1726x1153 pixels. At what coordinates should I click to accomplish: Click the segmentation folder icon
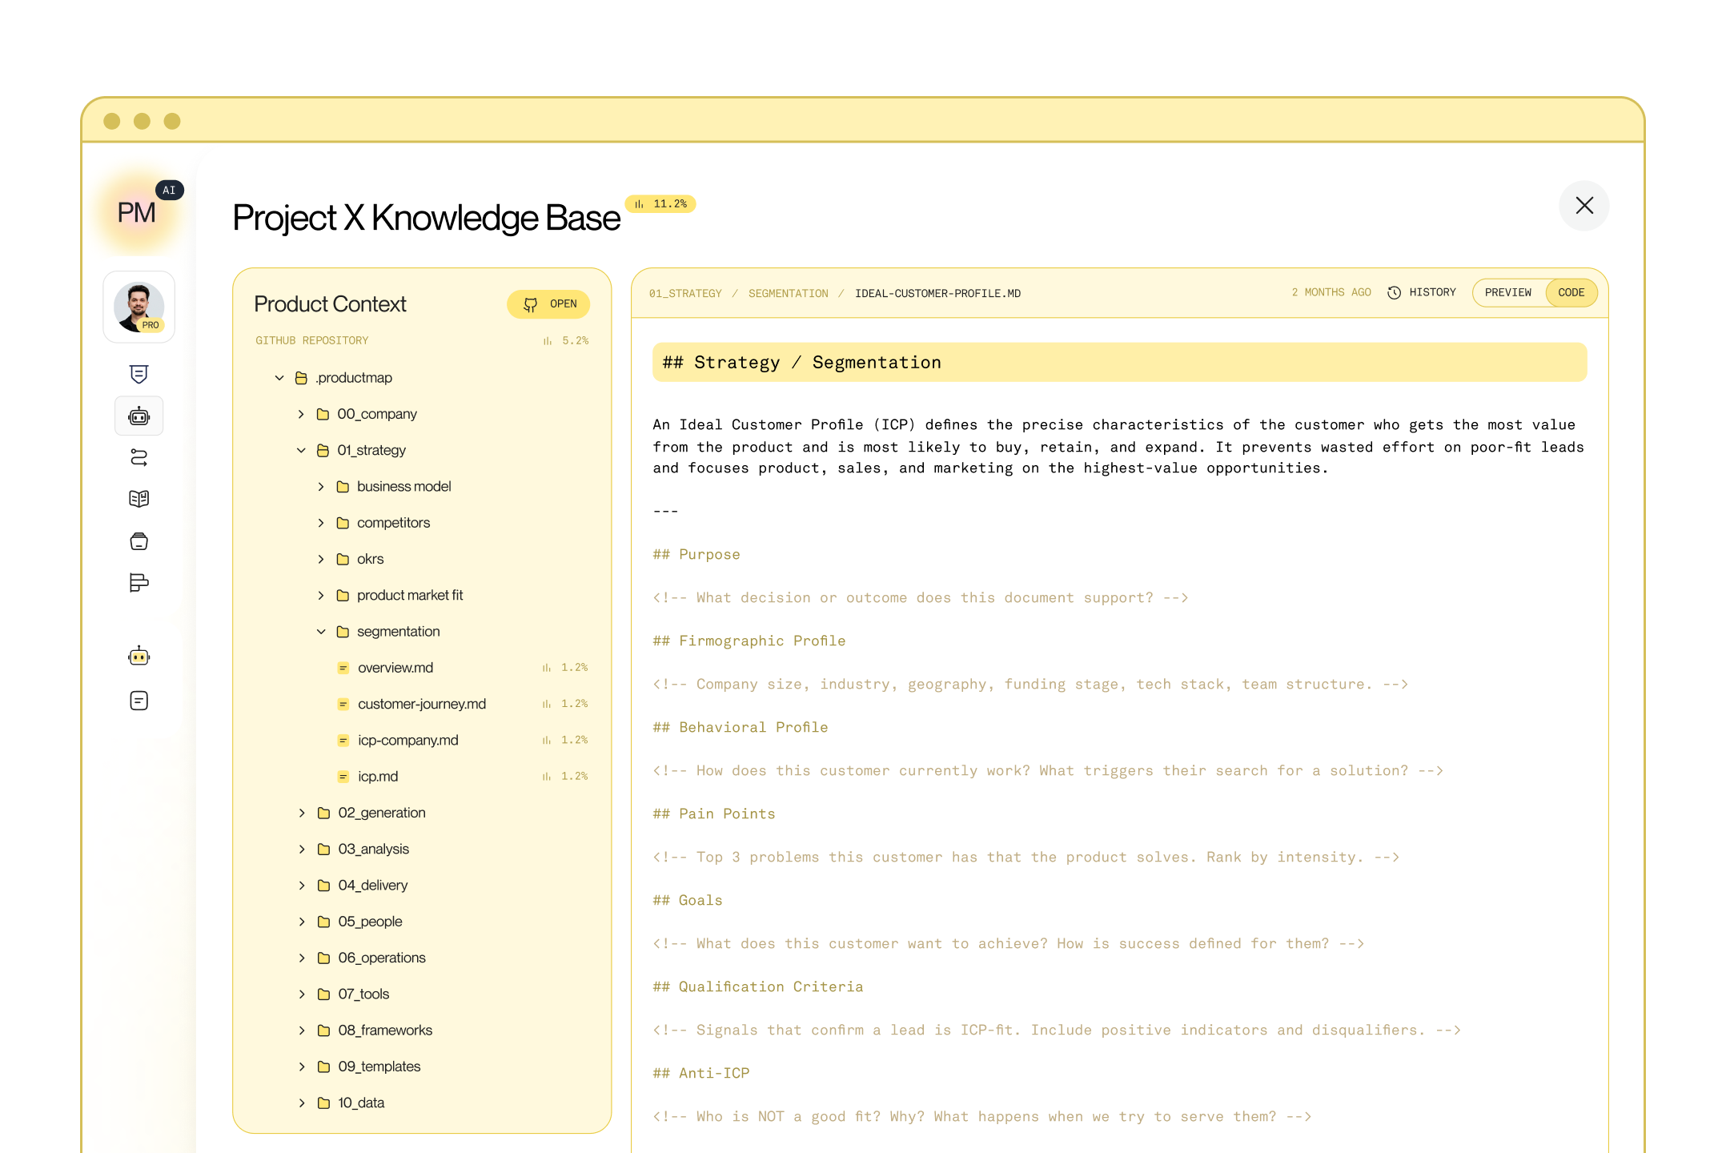343,632
